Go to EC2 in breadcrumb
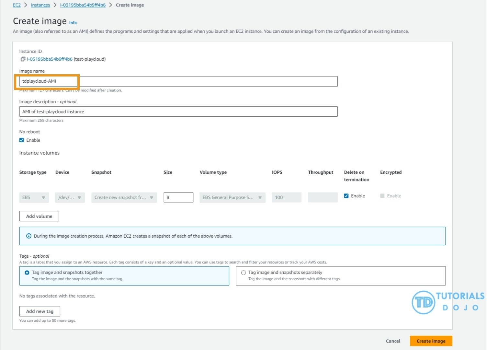The image size is (487, 350). point(17,5)
